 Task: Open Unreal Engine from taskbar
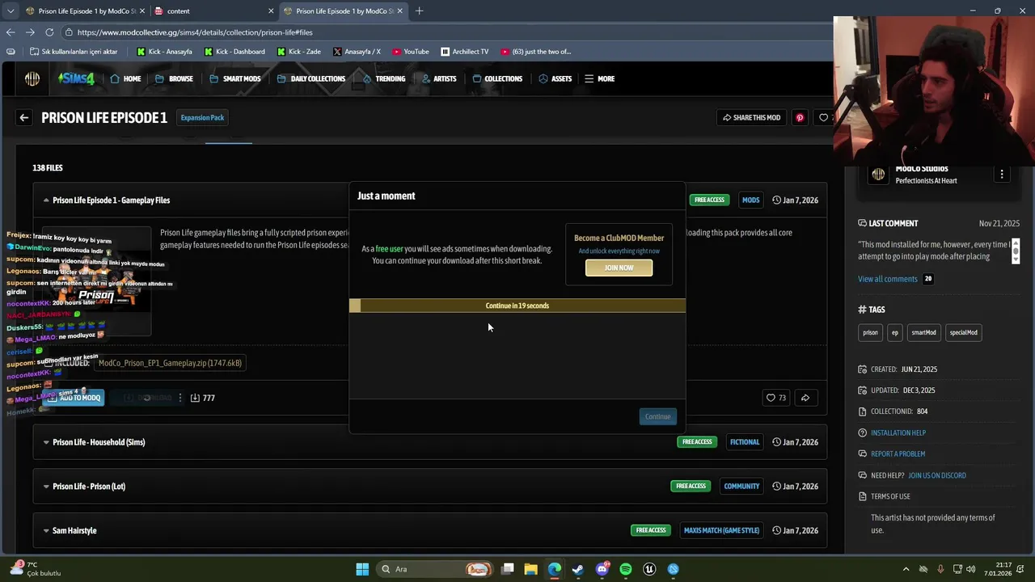(x=649, y=569)
